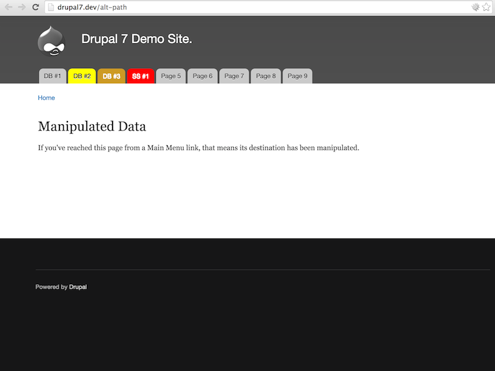Screen dimensions: 495x371
Task: Open the Page 9 tab
Action: [x=297, y=75]
